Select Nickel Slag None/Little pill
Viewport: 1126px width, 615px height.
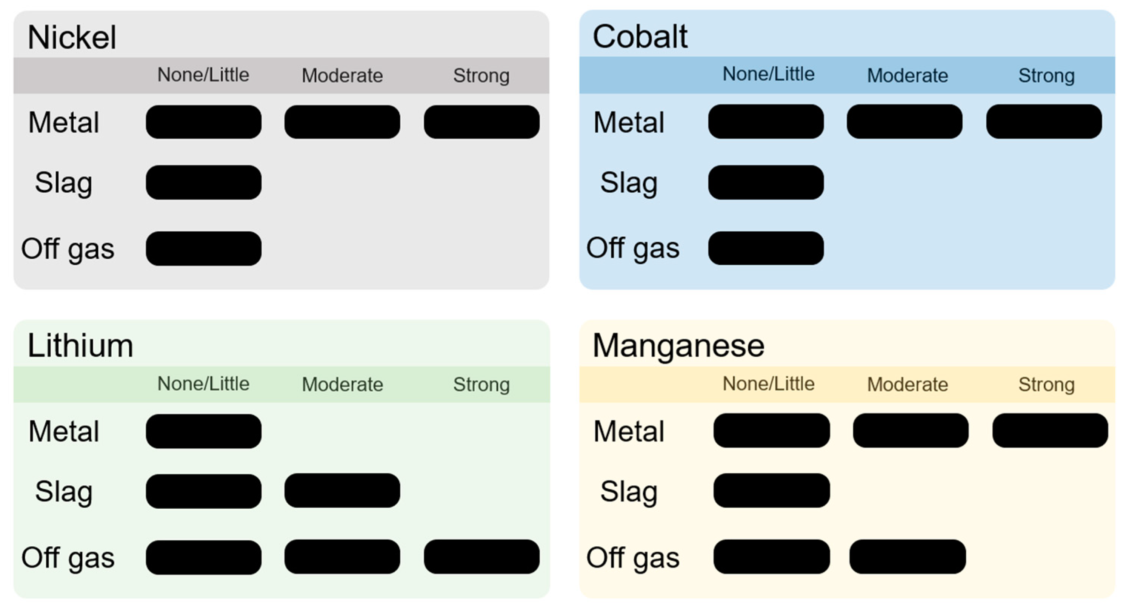[x=204, y=182]
